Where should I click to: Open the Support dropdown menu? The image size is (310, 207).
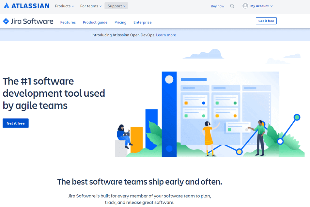coord(116,6)
